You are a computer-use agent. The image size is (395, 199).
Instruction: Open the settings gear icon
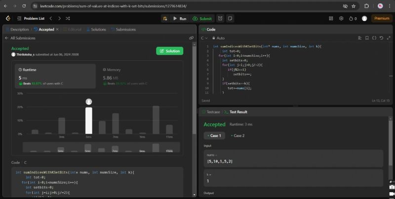(341, 18)
